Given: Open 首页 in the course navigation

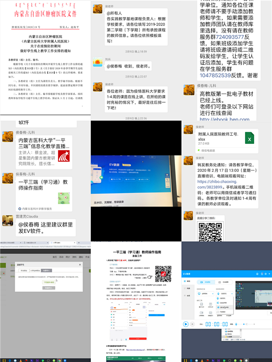Looking at the screenshot, I should pyautogui.click(x=55, y=257).
